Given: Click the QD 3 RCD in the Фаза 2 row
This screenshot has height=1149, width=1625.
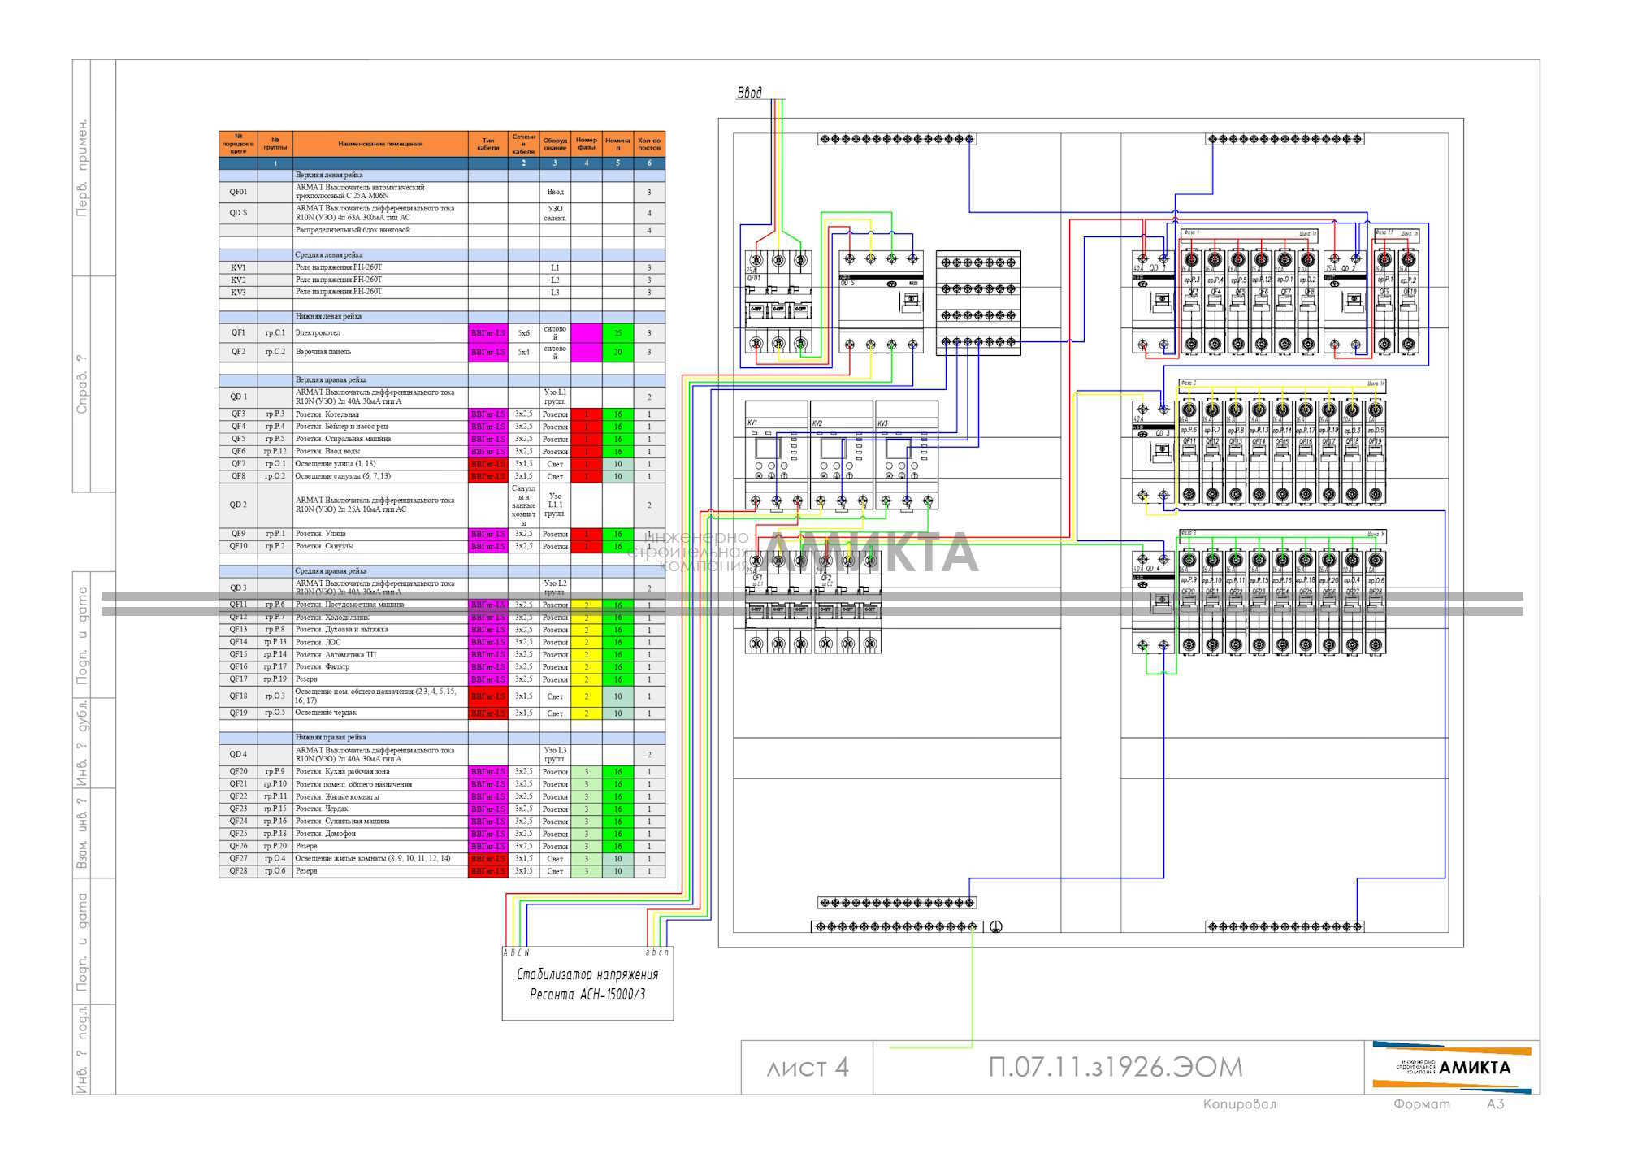Looking at the screenshot, I should [x=1153, y=452].
